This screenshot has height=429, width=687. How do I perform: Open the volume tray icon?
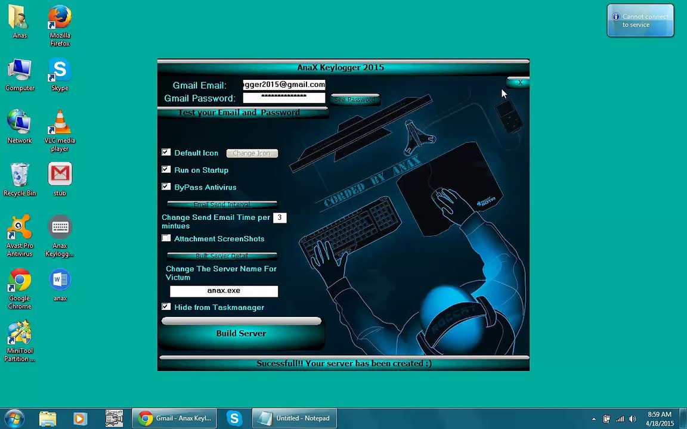(x=632, y=419)
